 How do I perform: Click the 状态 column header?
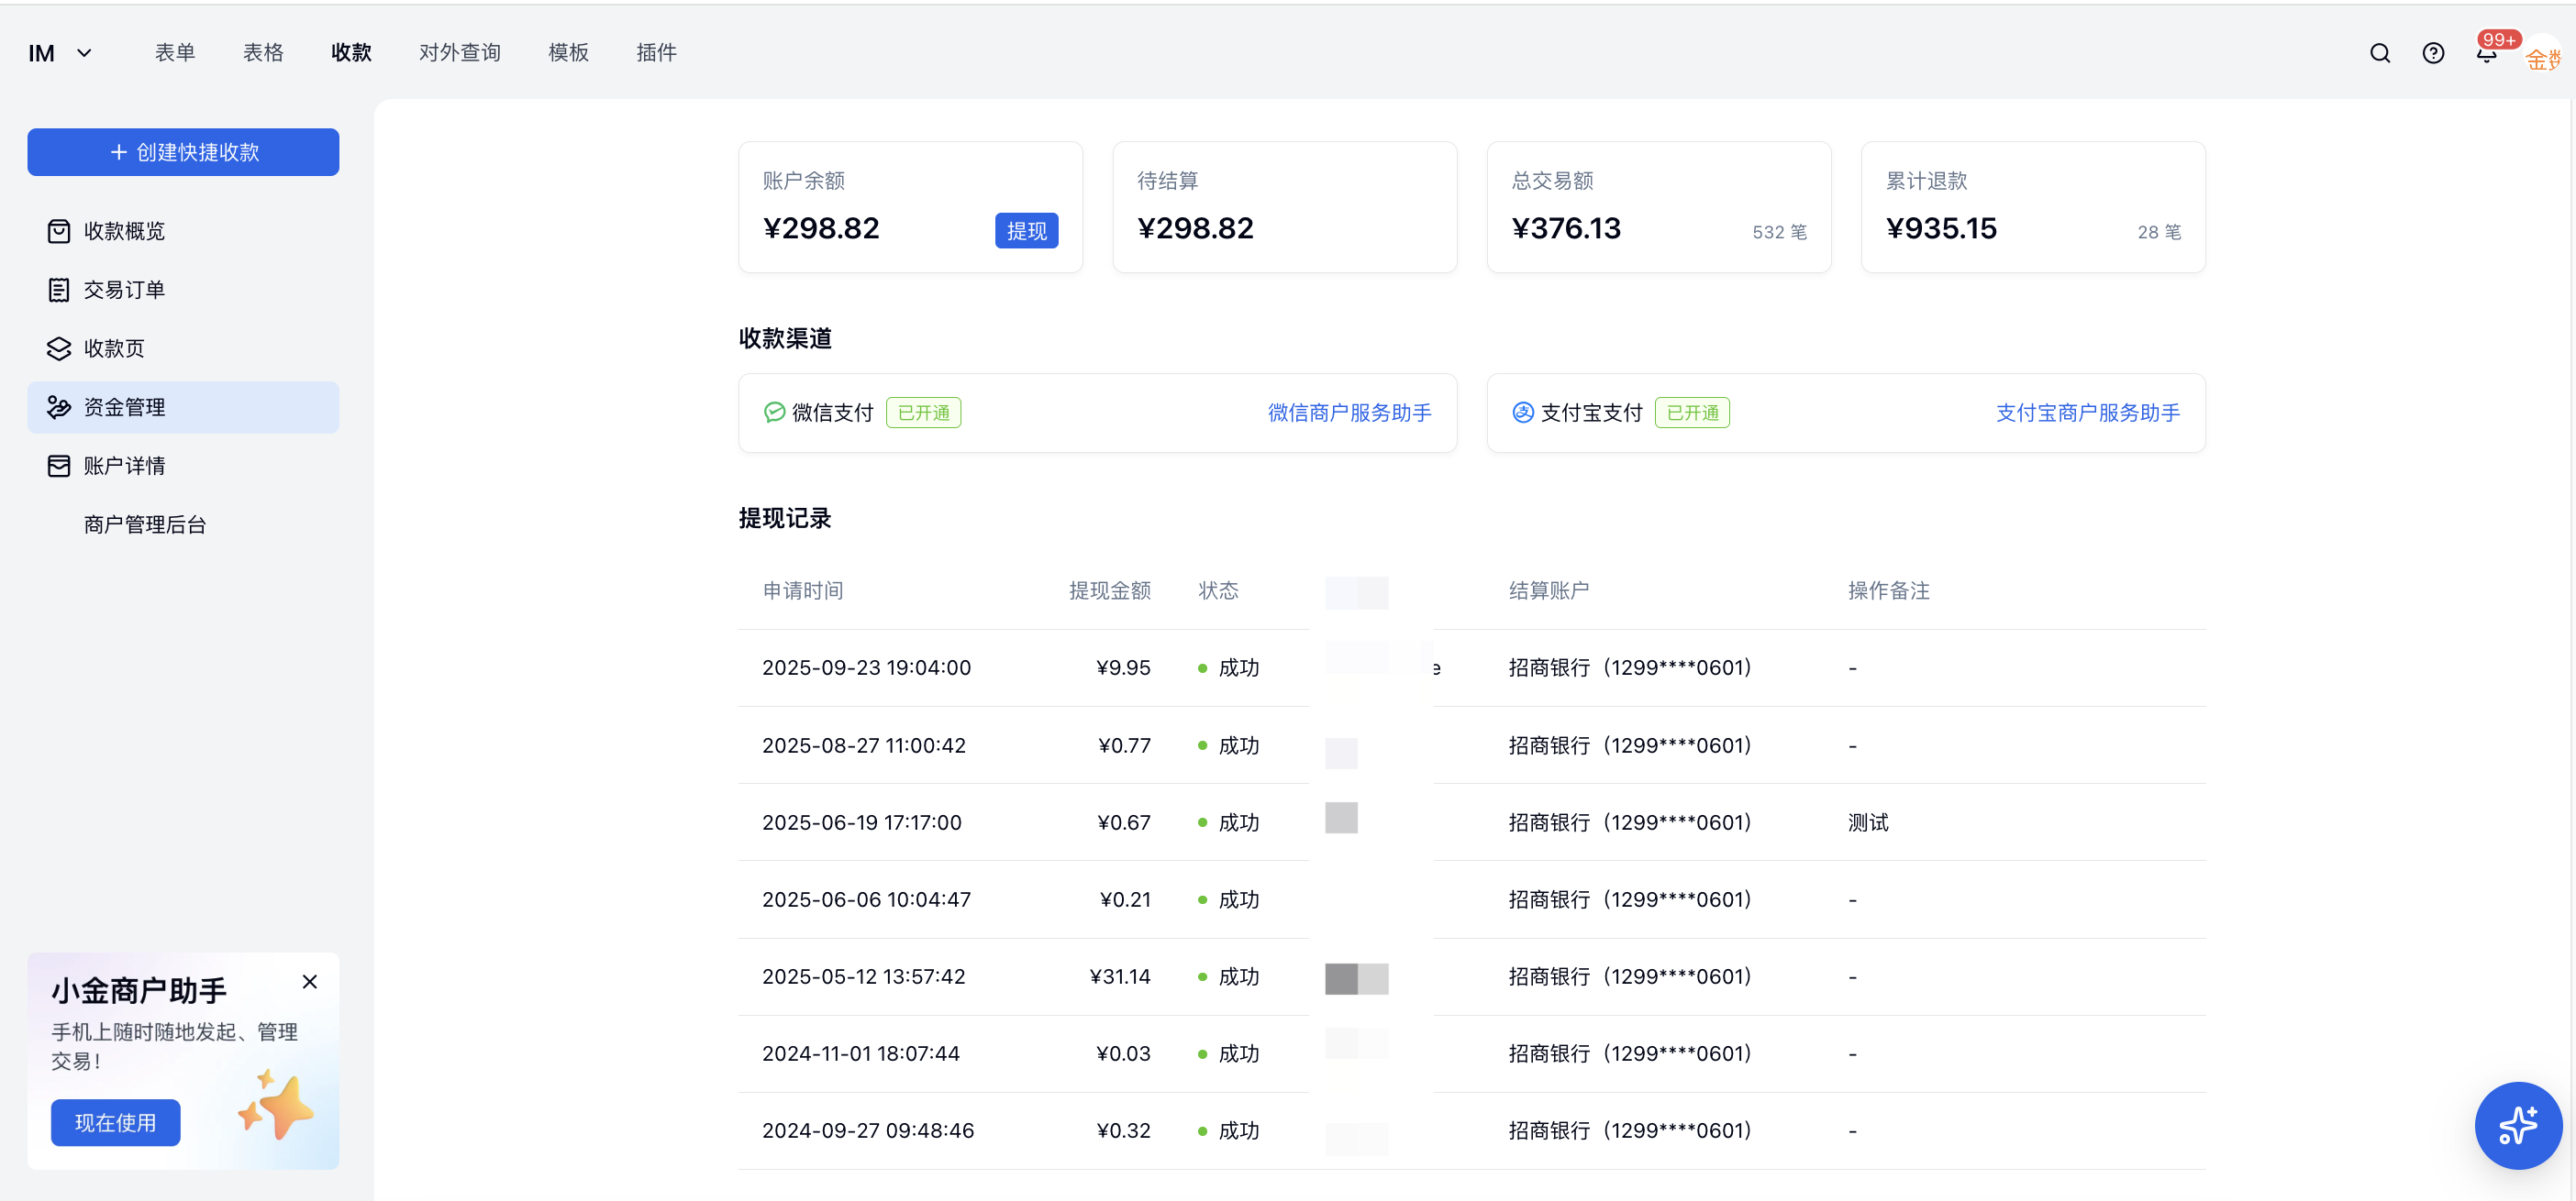point(1218,590)
